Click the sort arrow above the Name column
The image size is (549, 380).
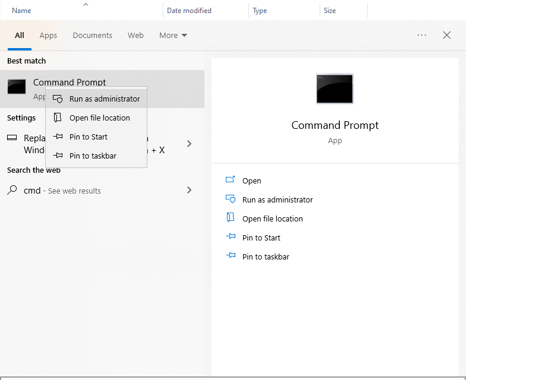point(86,5)
